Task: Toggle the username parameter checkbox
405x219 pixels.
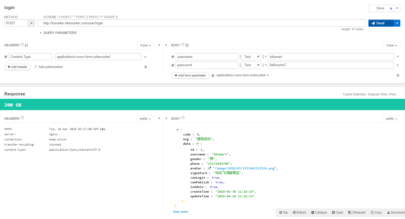Action: pyautogui.click(x=173, y=57)
